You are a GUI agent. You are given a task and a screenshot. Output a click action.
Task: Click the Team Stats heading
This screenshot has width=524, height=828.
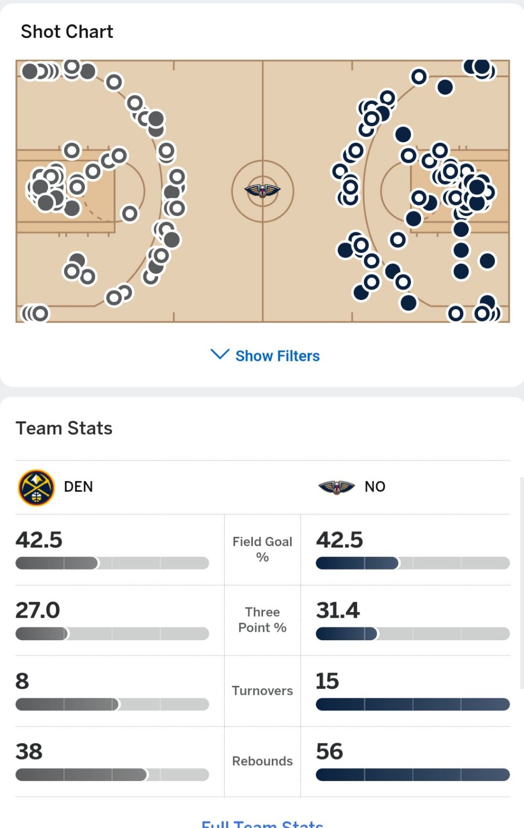pyautogui.click(x=64, y=428)
